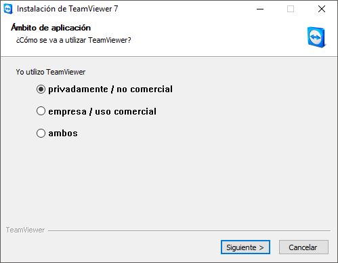Continue with the Siguiente > button

click(245, 247)
